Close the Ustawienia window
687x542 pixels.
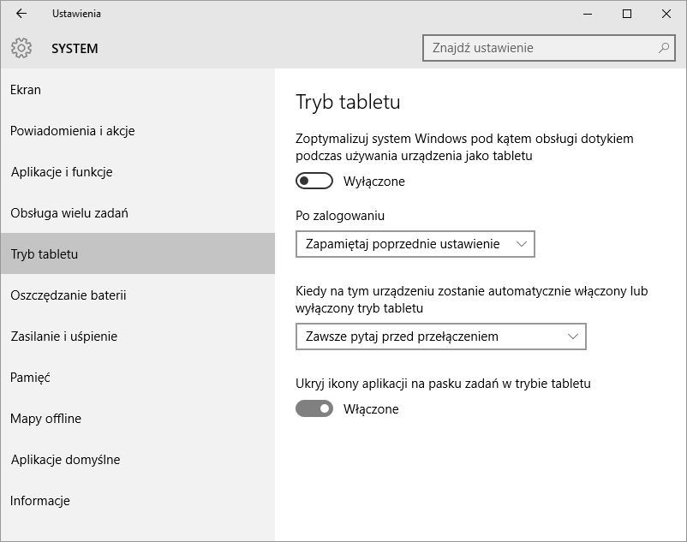(x=666, y=14)
